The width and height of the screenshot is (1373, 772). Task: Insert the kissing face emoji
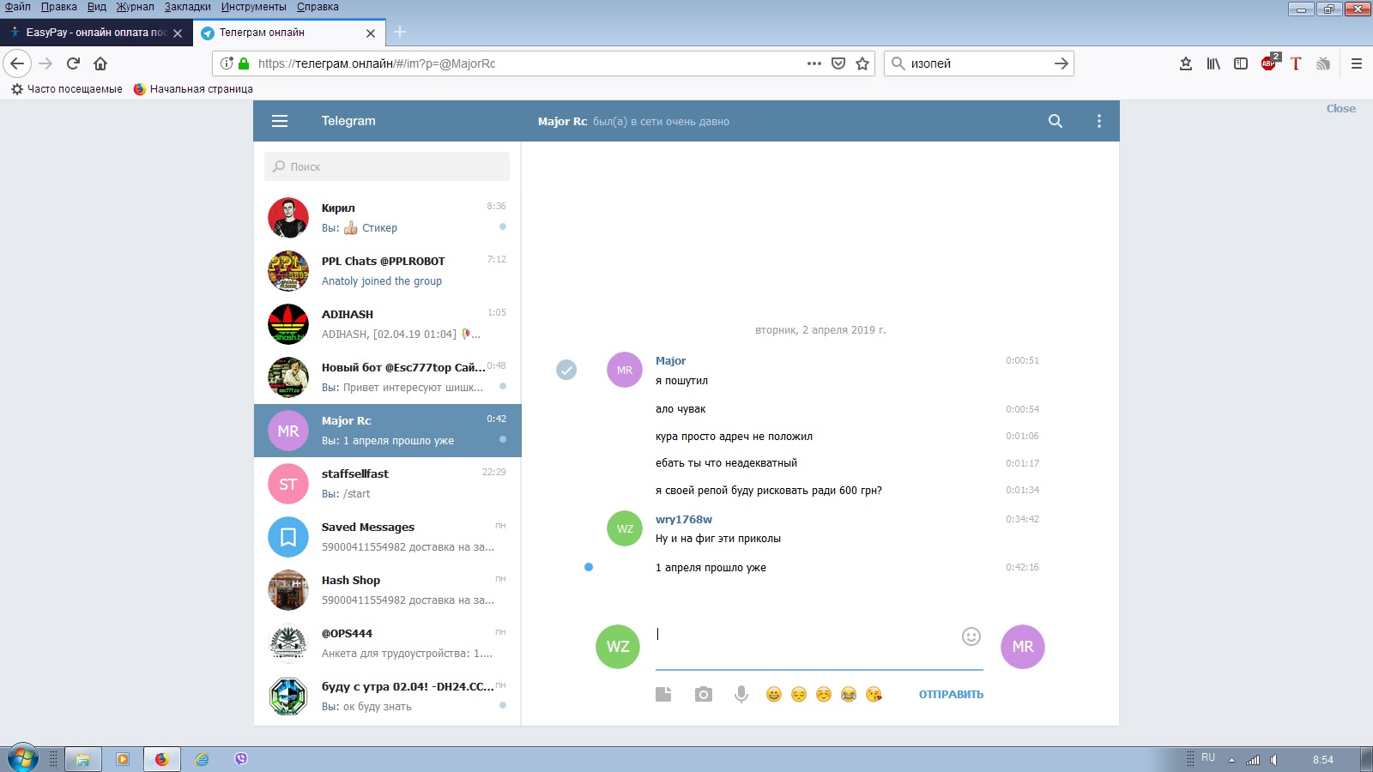pyautogui.click(x=874, y=694)
